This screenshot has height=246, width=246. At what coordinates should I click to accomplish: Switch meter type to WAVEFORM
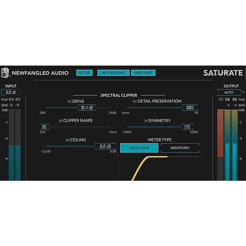click(180, 148)
